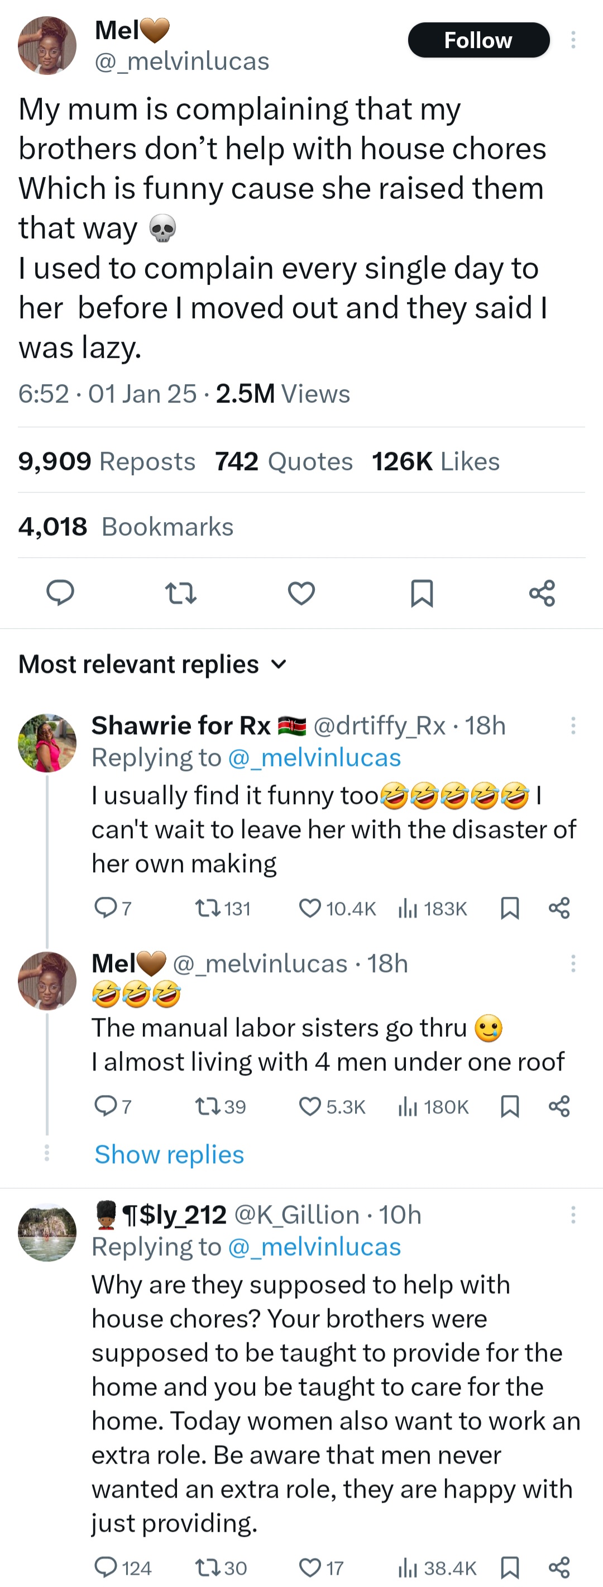The height and width of the screenshot is (1587, 603).
Task: Reply to K_Gillion's comment
Action: coord(106,1567)
